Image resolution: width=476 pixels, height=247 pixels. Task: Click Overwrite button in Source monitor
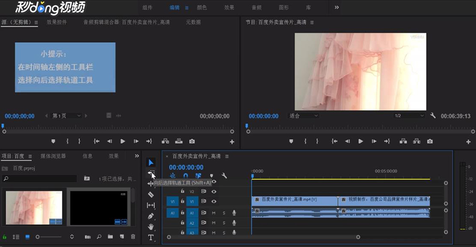coord(179,141)
